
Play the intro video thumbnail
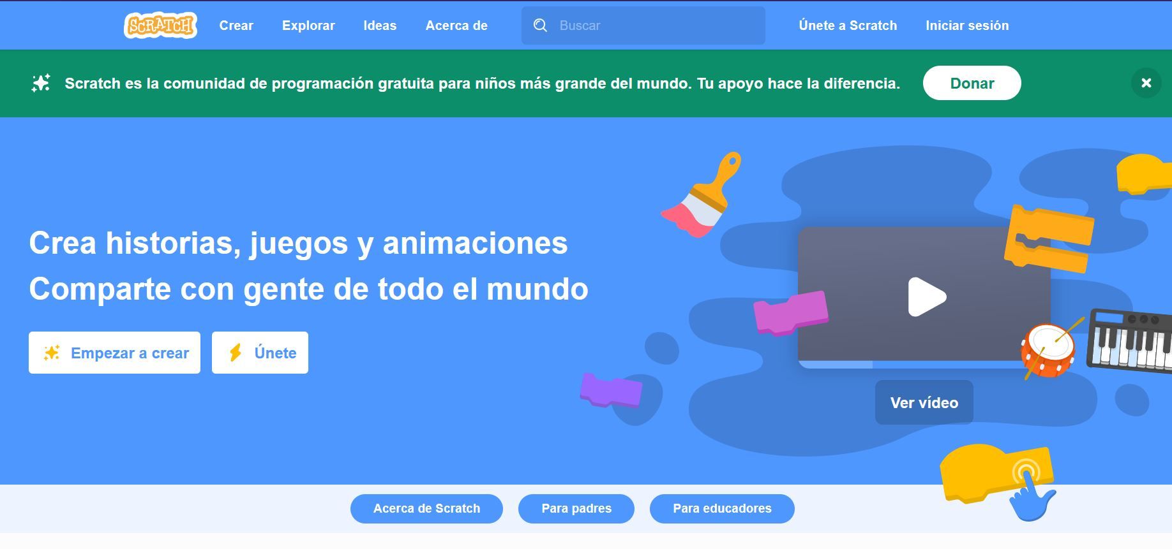coord(926,297)
